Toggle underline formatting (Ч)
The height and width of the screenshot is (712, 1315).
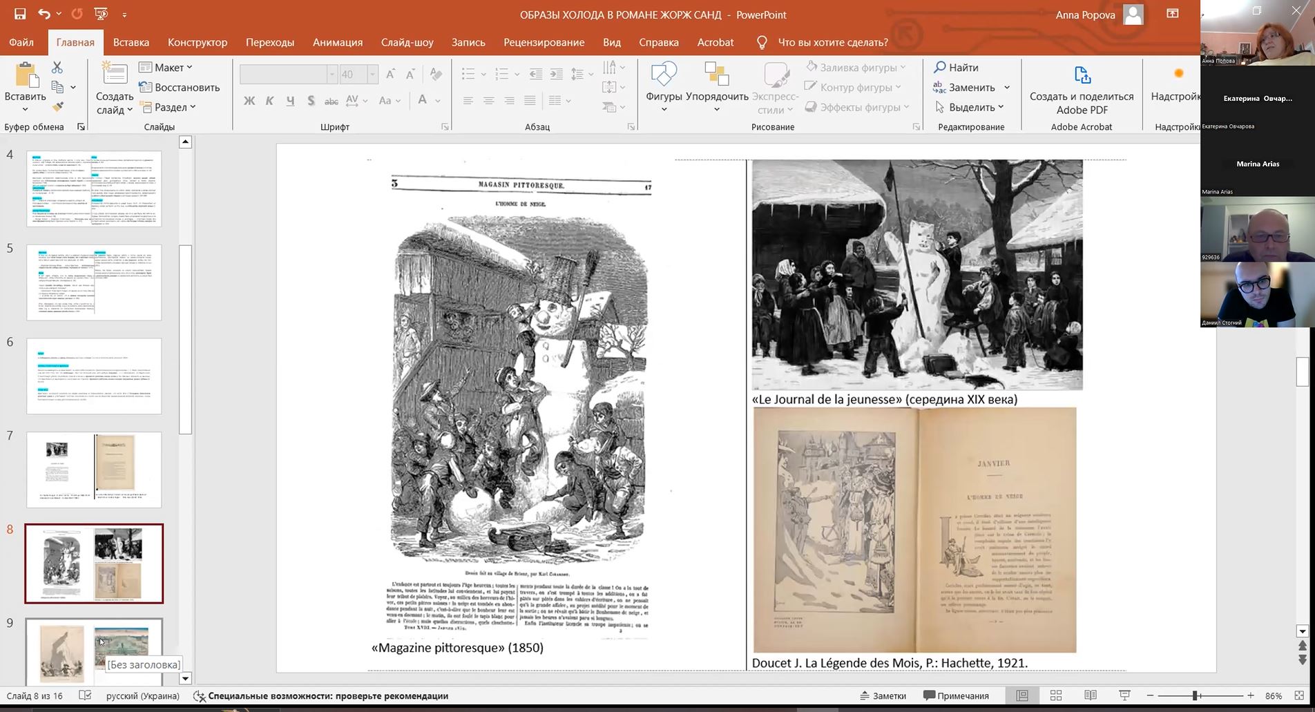tap(290, 101)
